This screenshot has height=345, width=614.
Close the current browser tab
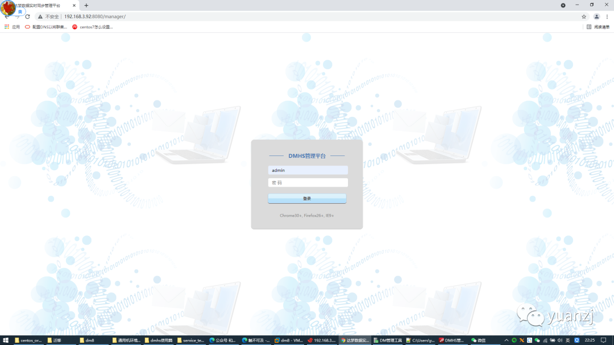[74, 6]
